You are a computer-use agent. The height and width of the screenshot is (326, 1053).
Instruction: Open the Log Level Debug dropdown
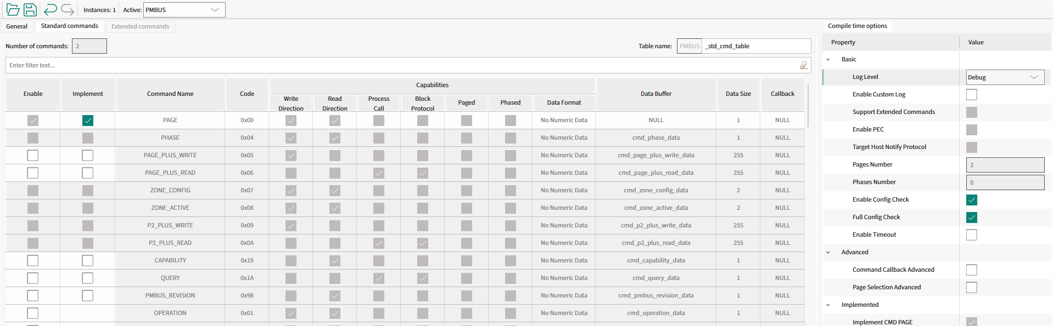[x=1005, y=77]
